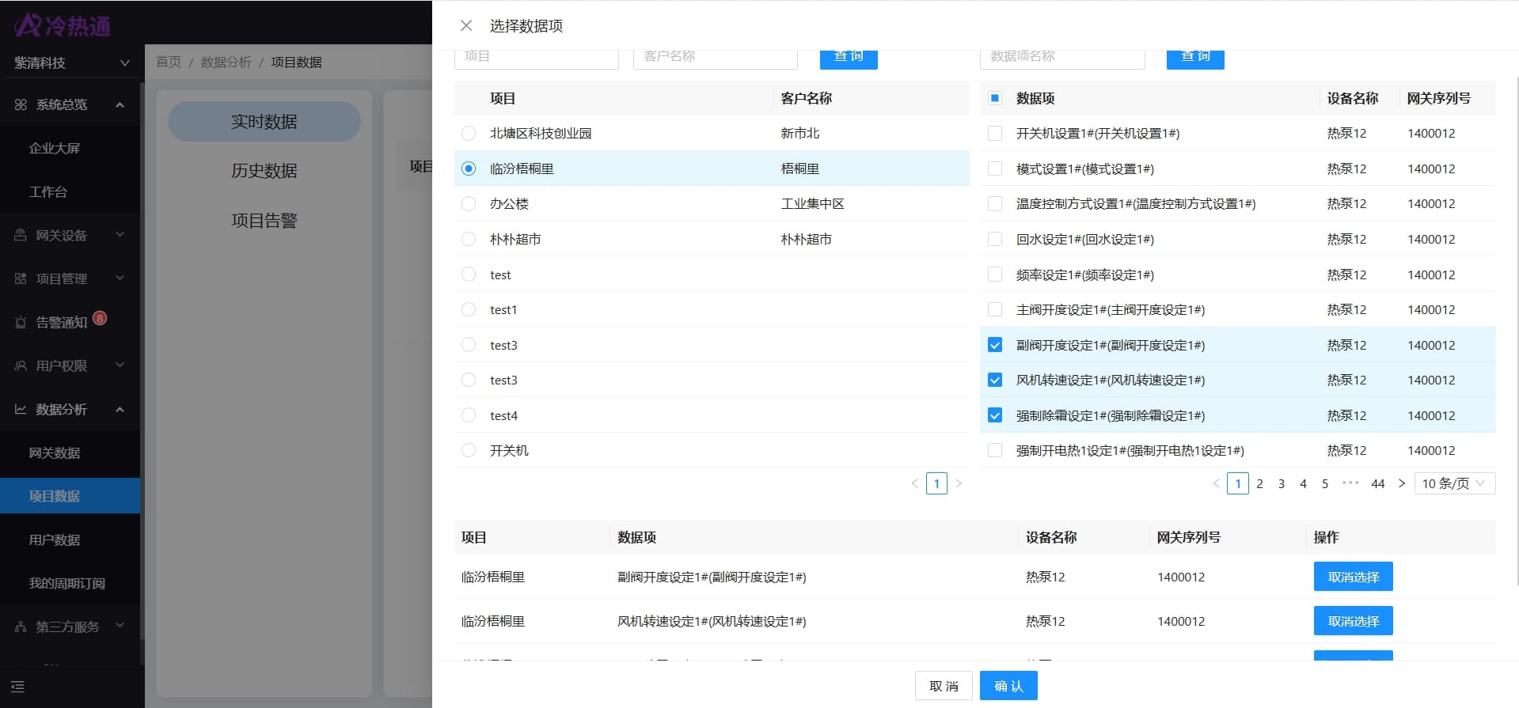Uncheck 风机转速设定1# checkbox
The image size is (1519, 708).
[x=995, y=380]
